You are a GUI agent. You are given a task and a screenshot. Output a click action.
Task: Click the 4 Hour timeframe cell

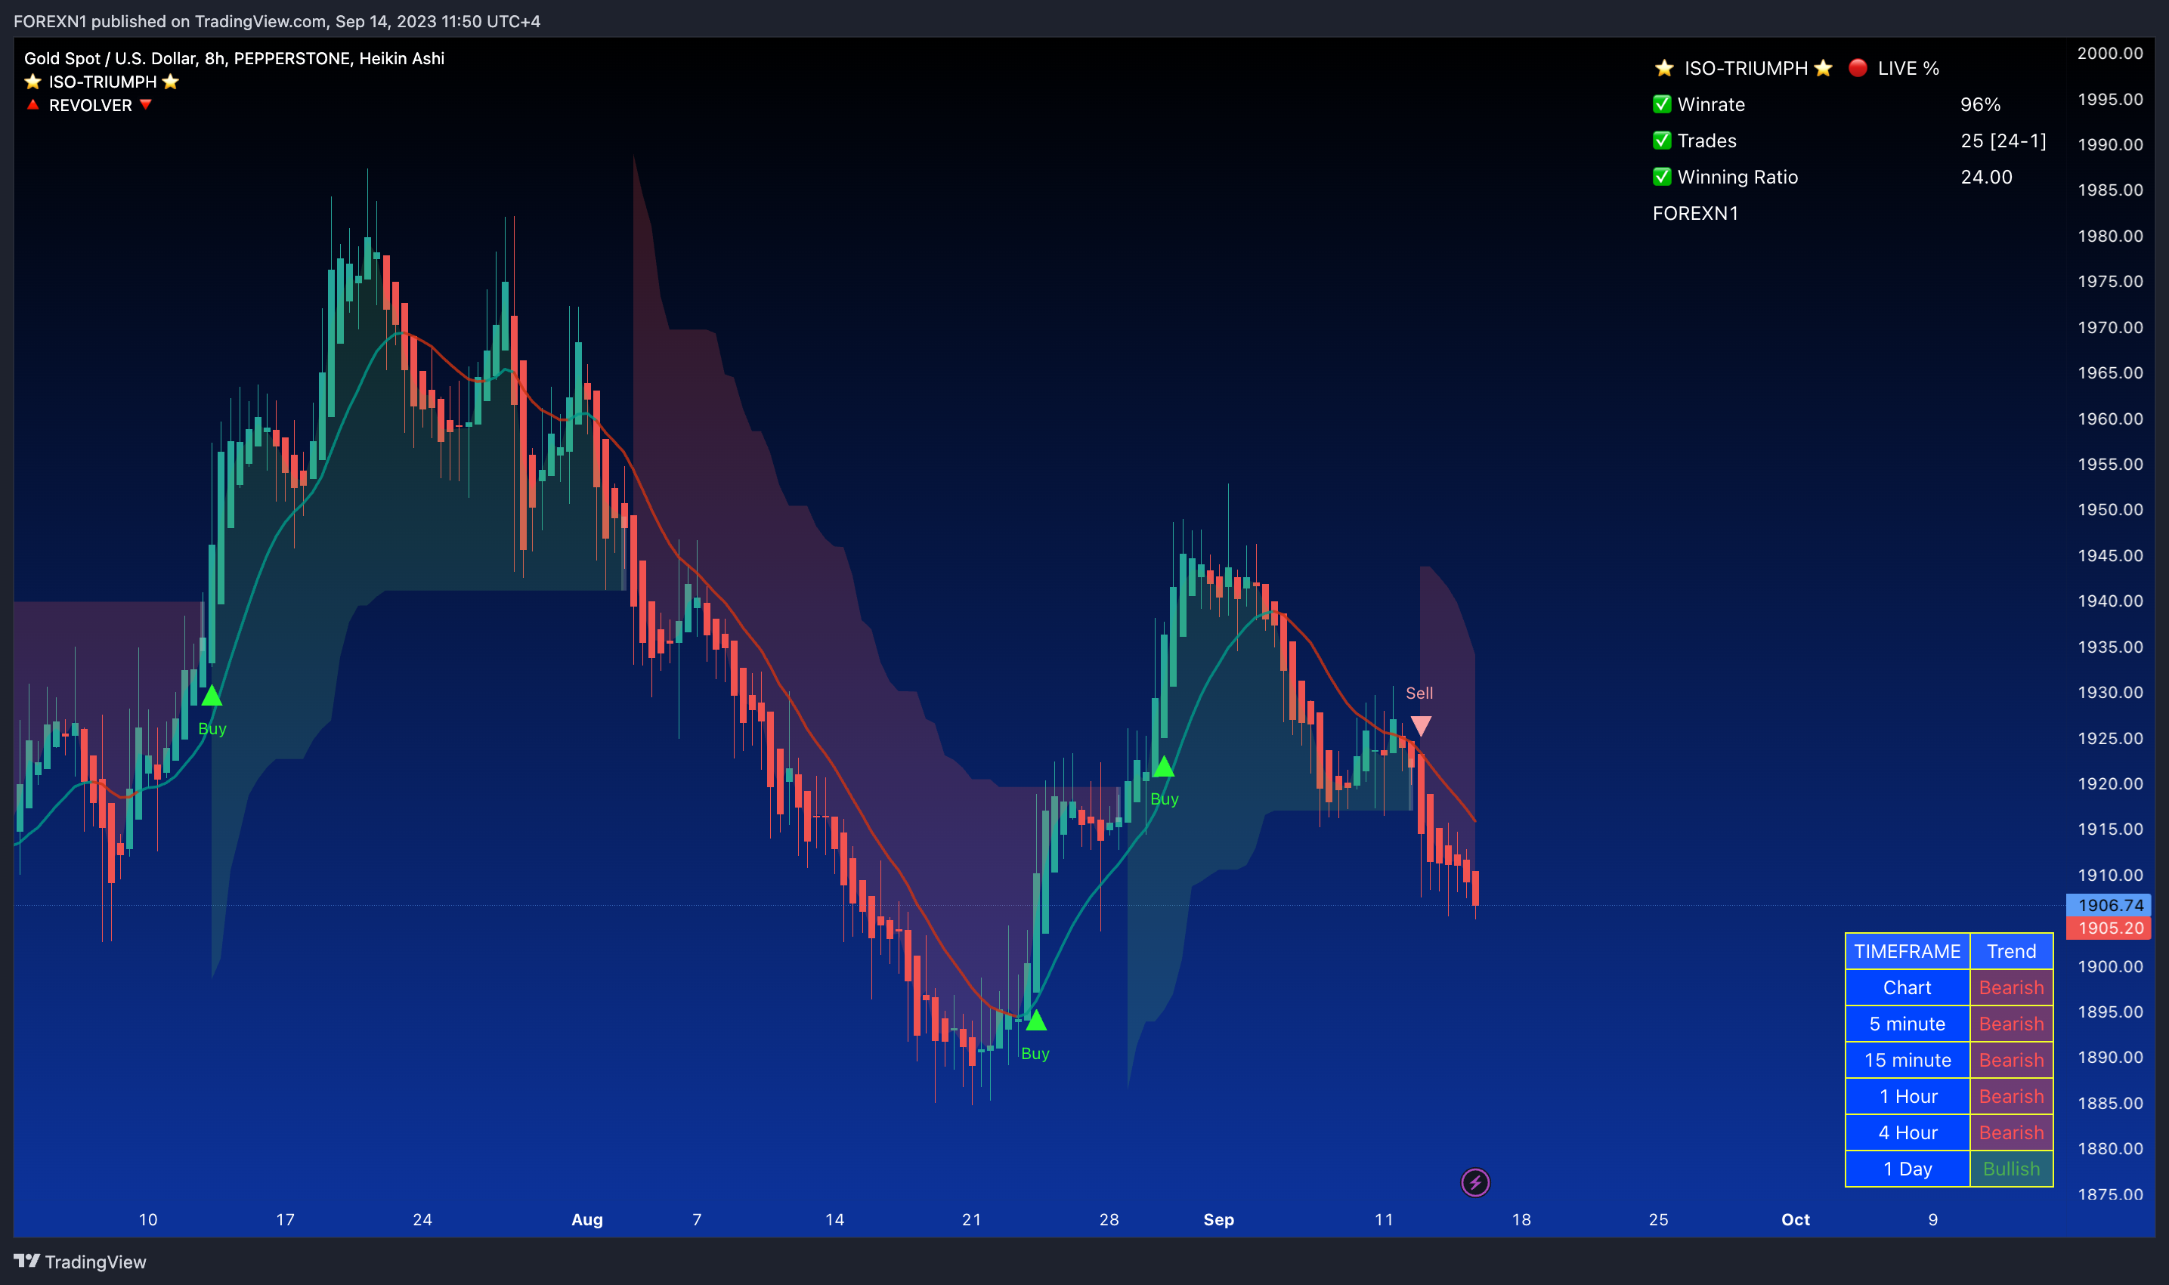[1907, 1132]
